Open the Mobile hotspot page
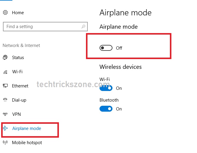Image resolution: width=197 pixels, height=153 pixels. 27,143
